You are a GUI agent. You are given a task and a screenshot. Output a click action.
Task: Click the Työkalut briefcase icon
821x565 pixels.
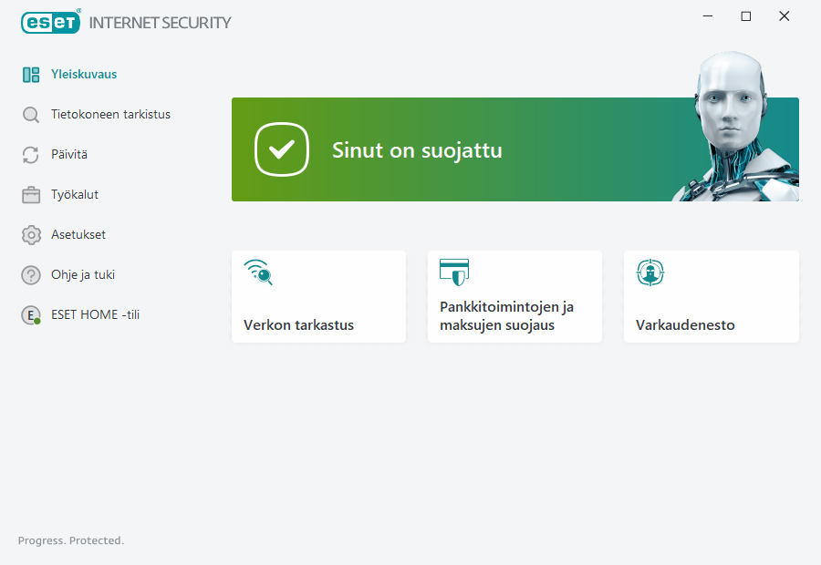pos(31,195)
